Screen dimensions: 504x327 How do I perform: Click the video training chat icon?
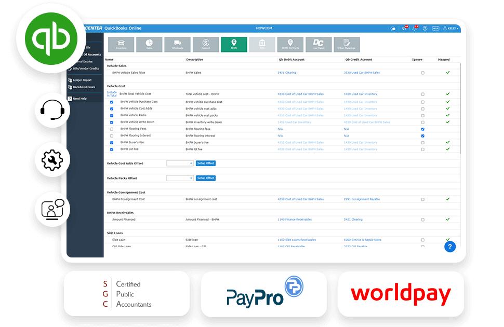[52, 209]
